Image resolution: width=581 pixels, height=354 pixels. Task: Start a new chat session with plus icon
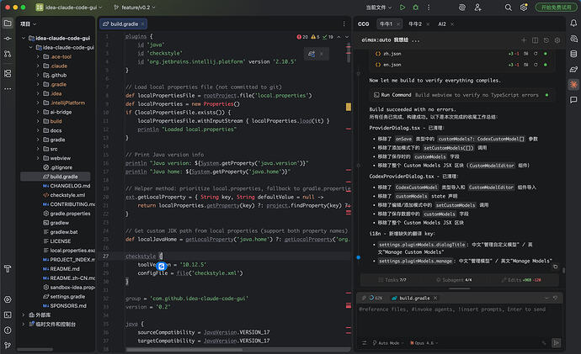524,40
